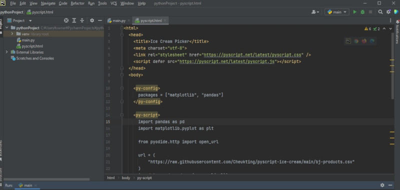Open pyscript.html in the project tree
The width and height of the screenshot is (400, 190).
tap(30, 46)
